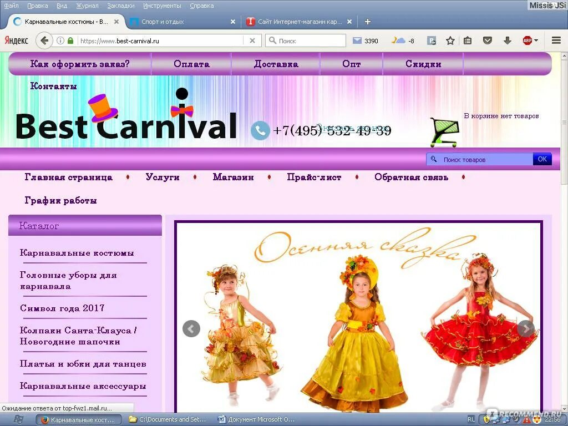The image size is (568, 426).
Task: Switch to the Сайт Интернет-магазин tab
Action: click(299, 22)
